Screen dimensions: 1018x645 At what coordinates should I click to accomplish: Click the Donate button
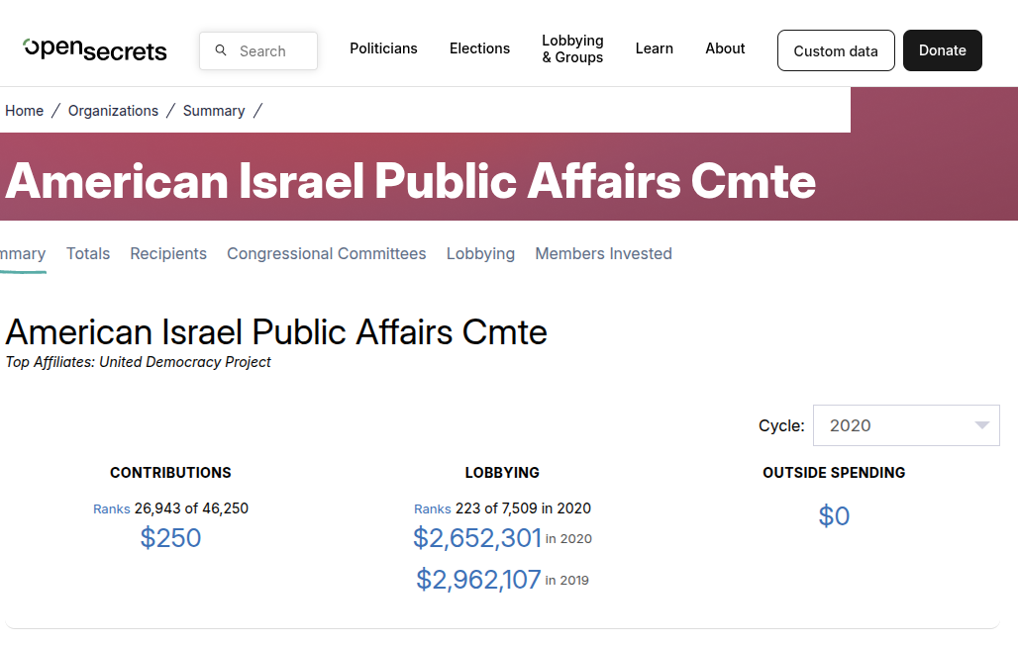point(942,50)
